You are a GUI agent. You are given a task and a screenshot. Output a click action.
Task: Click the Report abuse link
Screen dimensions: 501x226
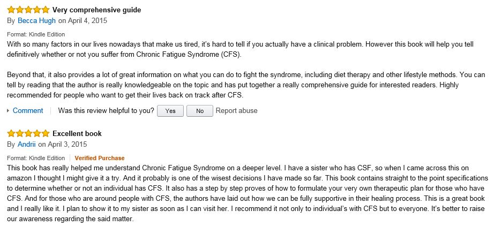pos(236,111)
